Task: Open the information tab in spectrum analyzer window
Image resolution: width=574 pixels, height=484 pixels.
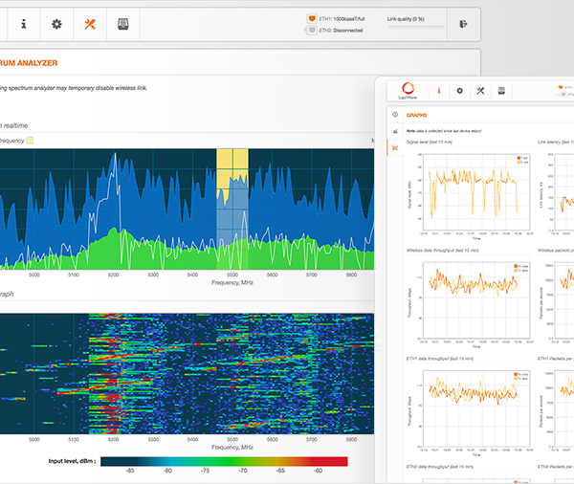Action: click(24, 24)
